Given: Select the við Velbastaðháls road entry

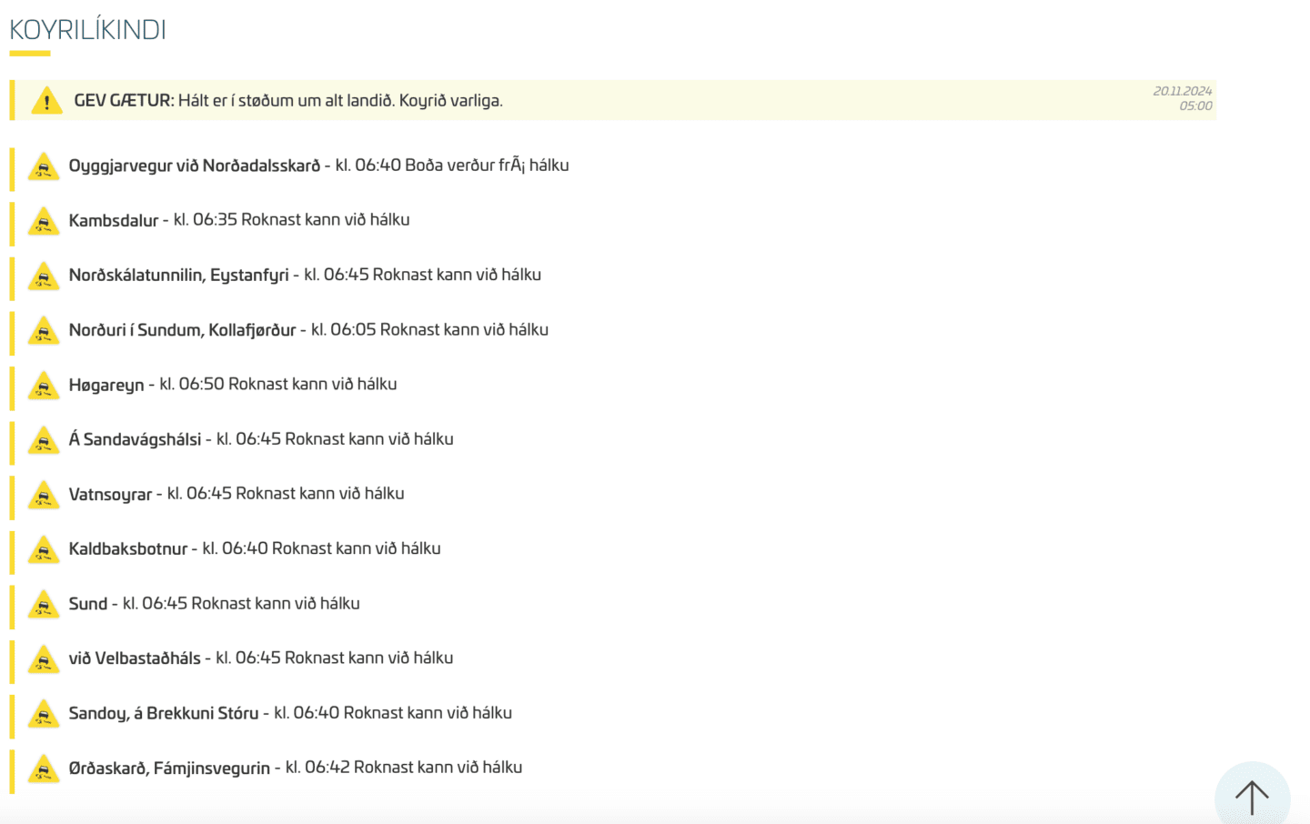Looking at the screenshot, I should (261, 658).
